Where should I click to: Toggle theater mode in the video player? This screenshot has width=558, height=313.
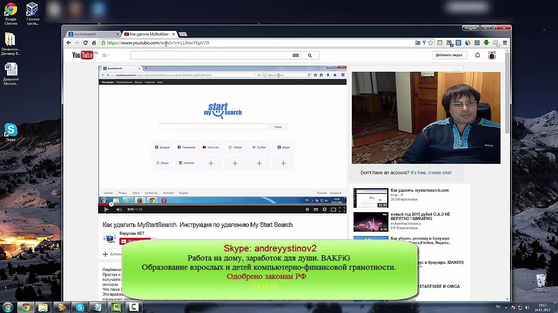point(333,209)
